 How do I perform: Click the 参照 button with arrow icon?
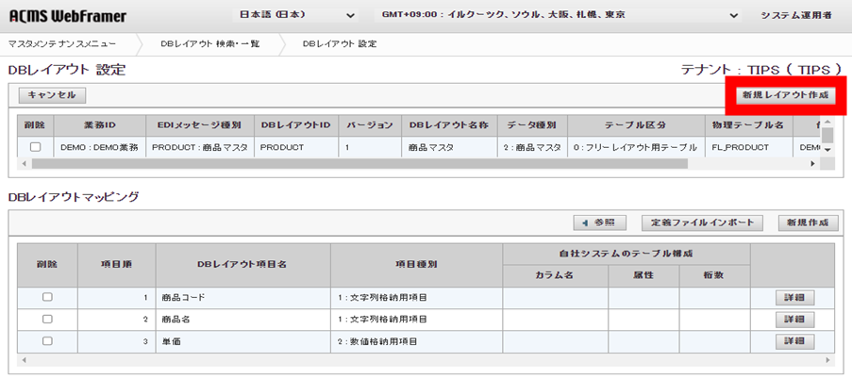coord(599,222)
